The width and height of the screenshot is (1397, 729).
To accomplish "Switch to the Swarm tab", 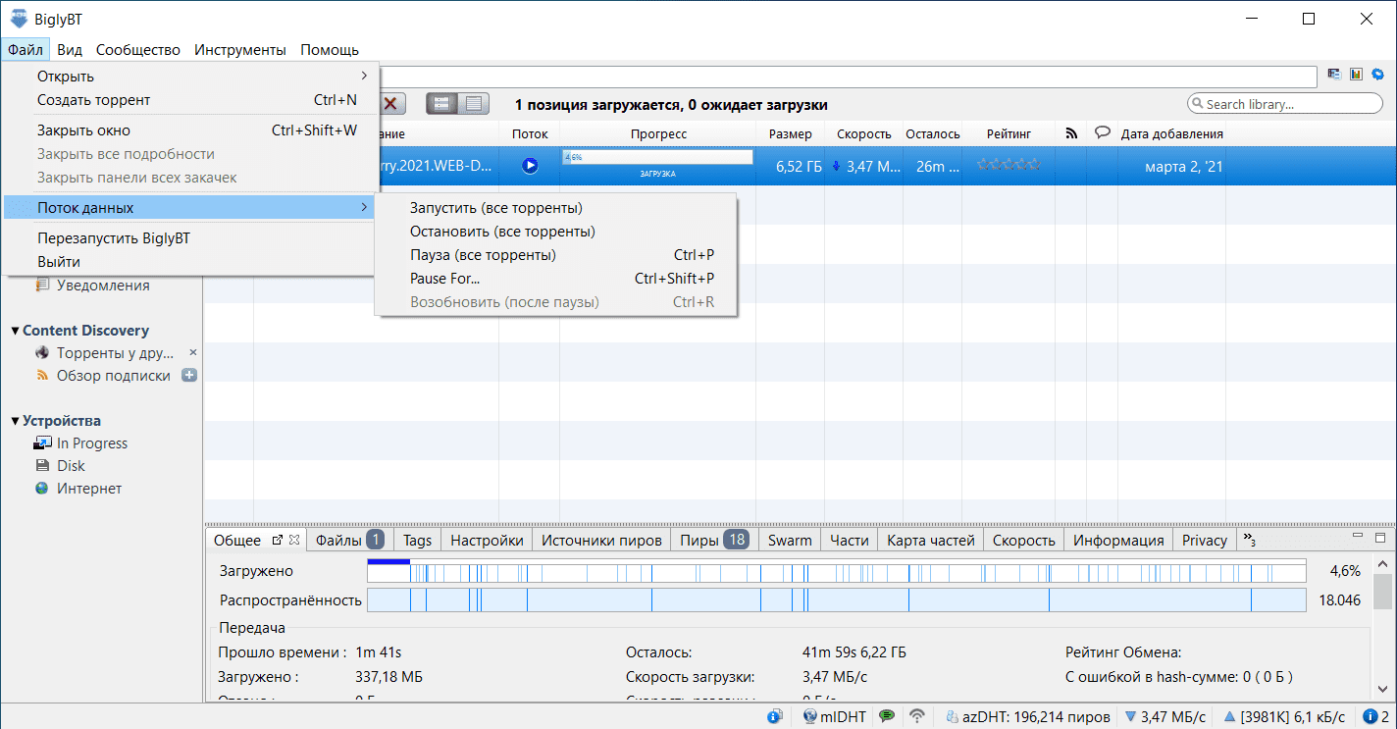I will point(790,540).
